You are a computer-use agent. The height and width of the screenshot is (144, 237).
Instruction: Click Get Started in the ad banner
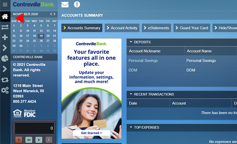click(92, 133)
